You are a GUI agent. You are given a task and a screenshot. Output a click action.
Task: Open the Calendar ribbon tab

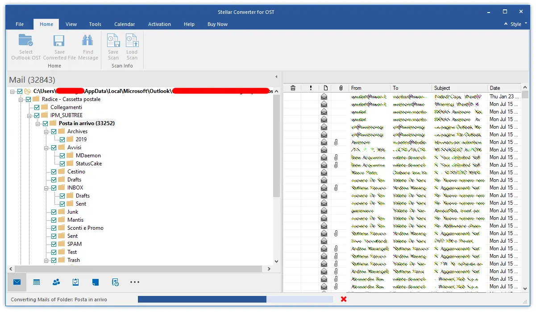[x=125, y=24]
